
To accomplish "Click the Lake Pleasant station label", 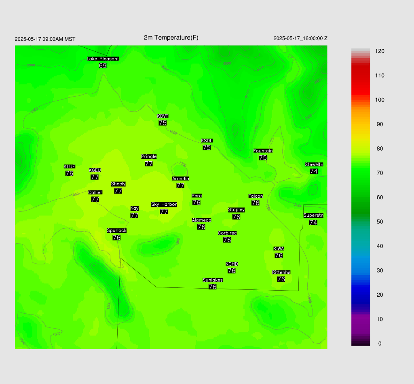I will [103, 59].
